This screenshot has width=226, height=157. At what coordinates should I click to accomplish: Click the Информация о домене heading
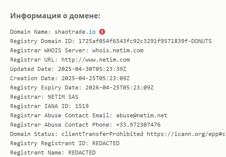coord(55,15)
